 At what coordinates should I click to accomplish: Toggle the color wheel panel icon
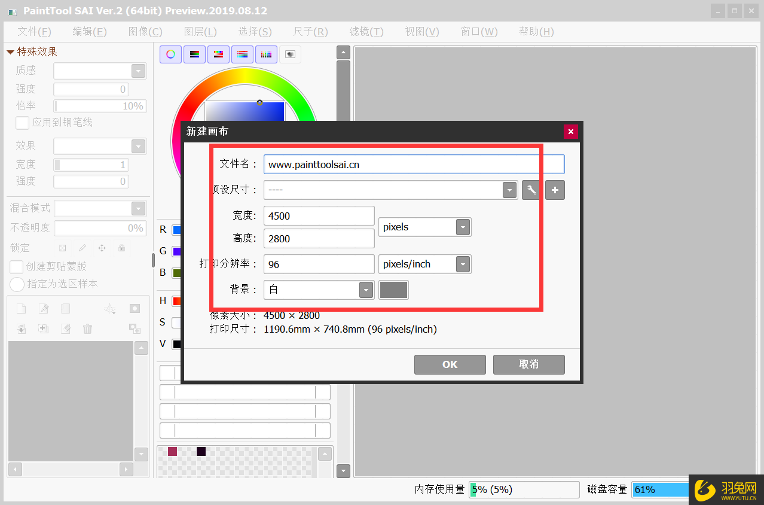pyautogui.click(x=170, y=54)
